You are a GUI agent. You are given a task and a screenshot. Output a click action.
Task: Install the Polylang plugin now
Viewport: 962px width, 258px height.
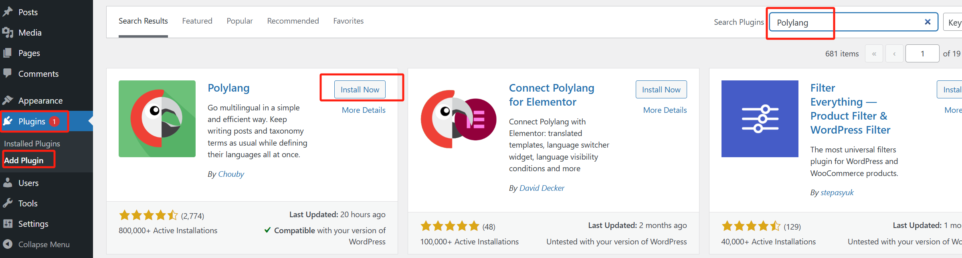[x=360, y=90]
